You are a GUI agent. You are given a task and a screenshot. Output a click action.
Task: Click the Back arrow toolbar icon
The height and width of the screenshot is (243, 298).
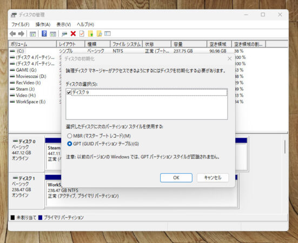tap(13, 34)
